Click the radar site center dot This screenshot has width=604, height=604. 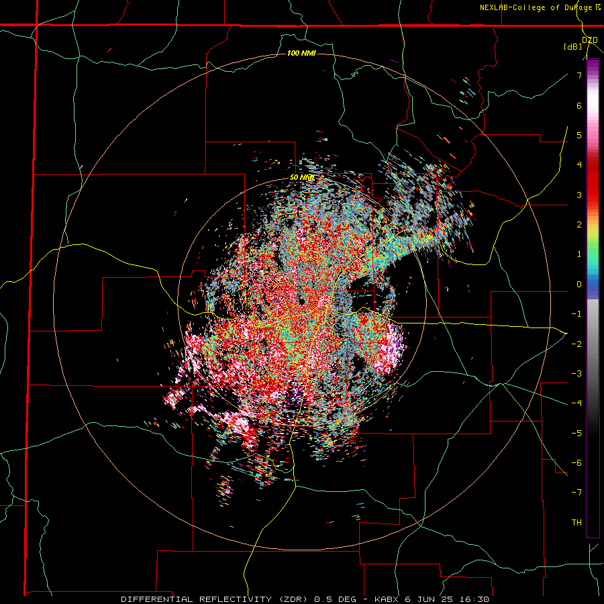301,301
